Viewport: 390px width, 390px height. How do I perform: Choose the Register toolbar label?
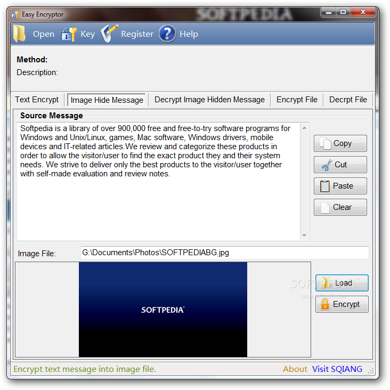tap(137, 34)
